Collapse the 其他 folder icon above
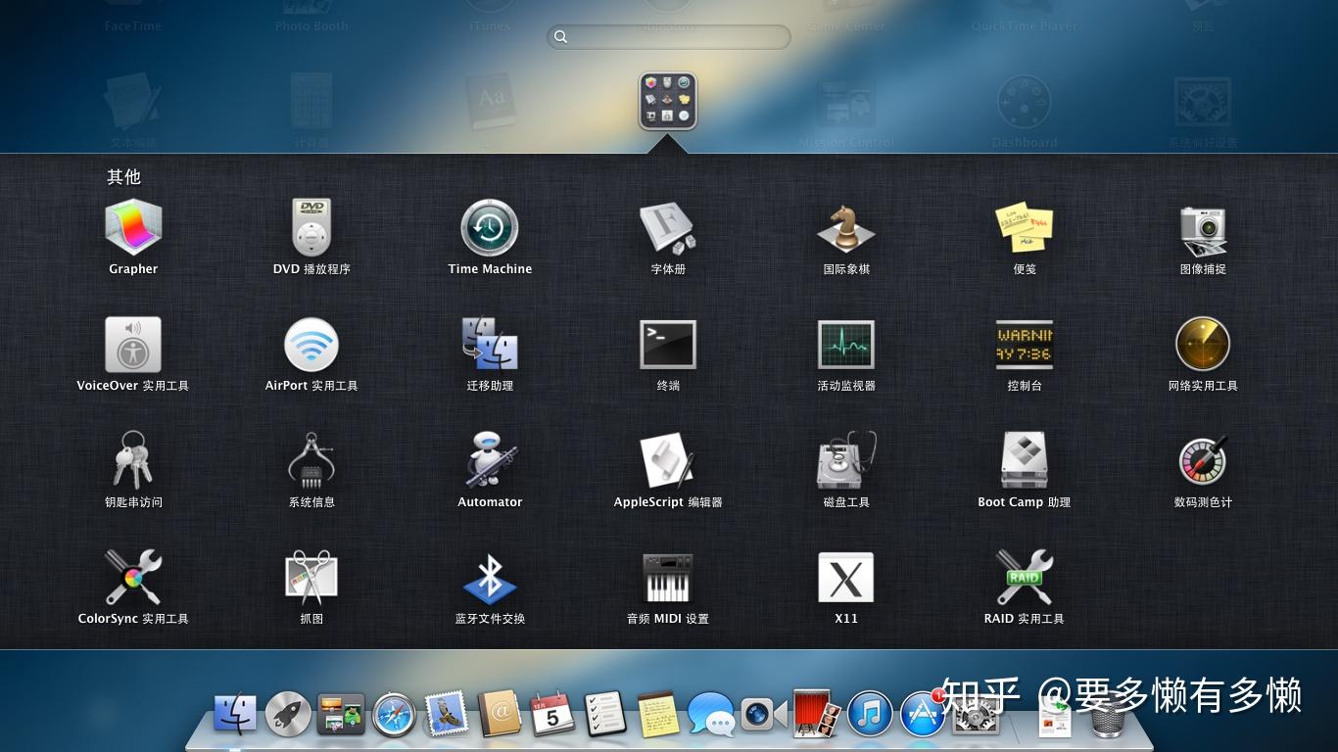This screenshot has width=1338, height=752. coord(668,101)
